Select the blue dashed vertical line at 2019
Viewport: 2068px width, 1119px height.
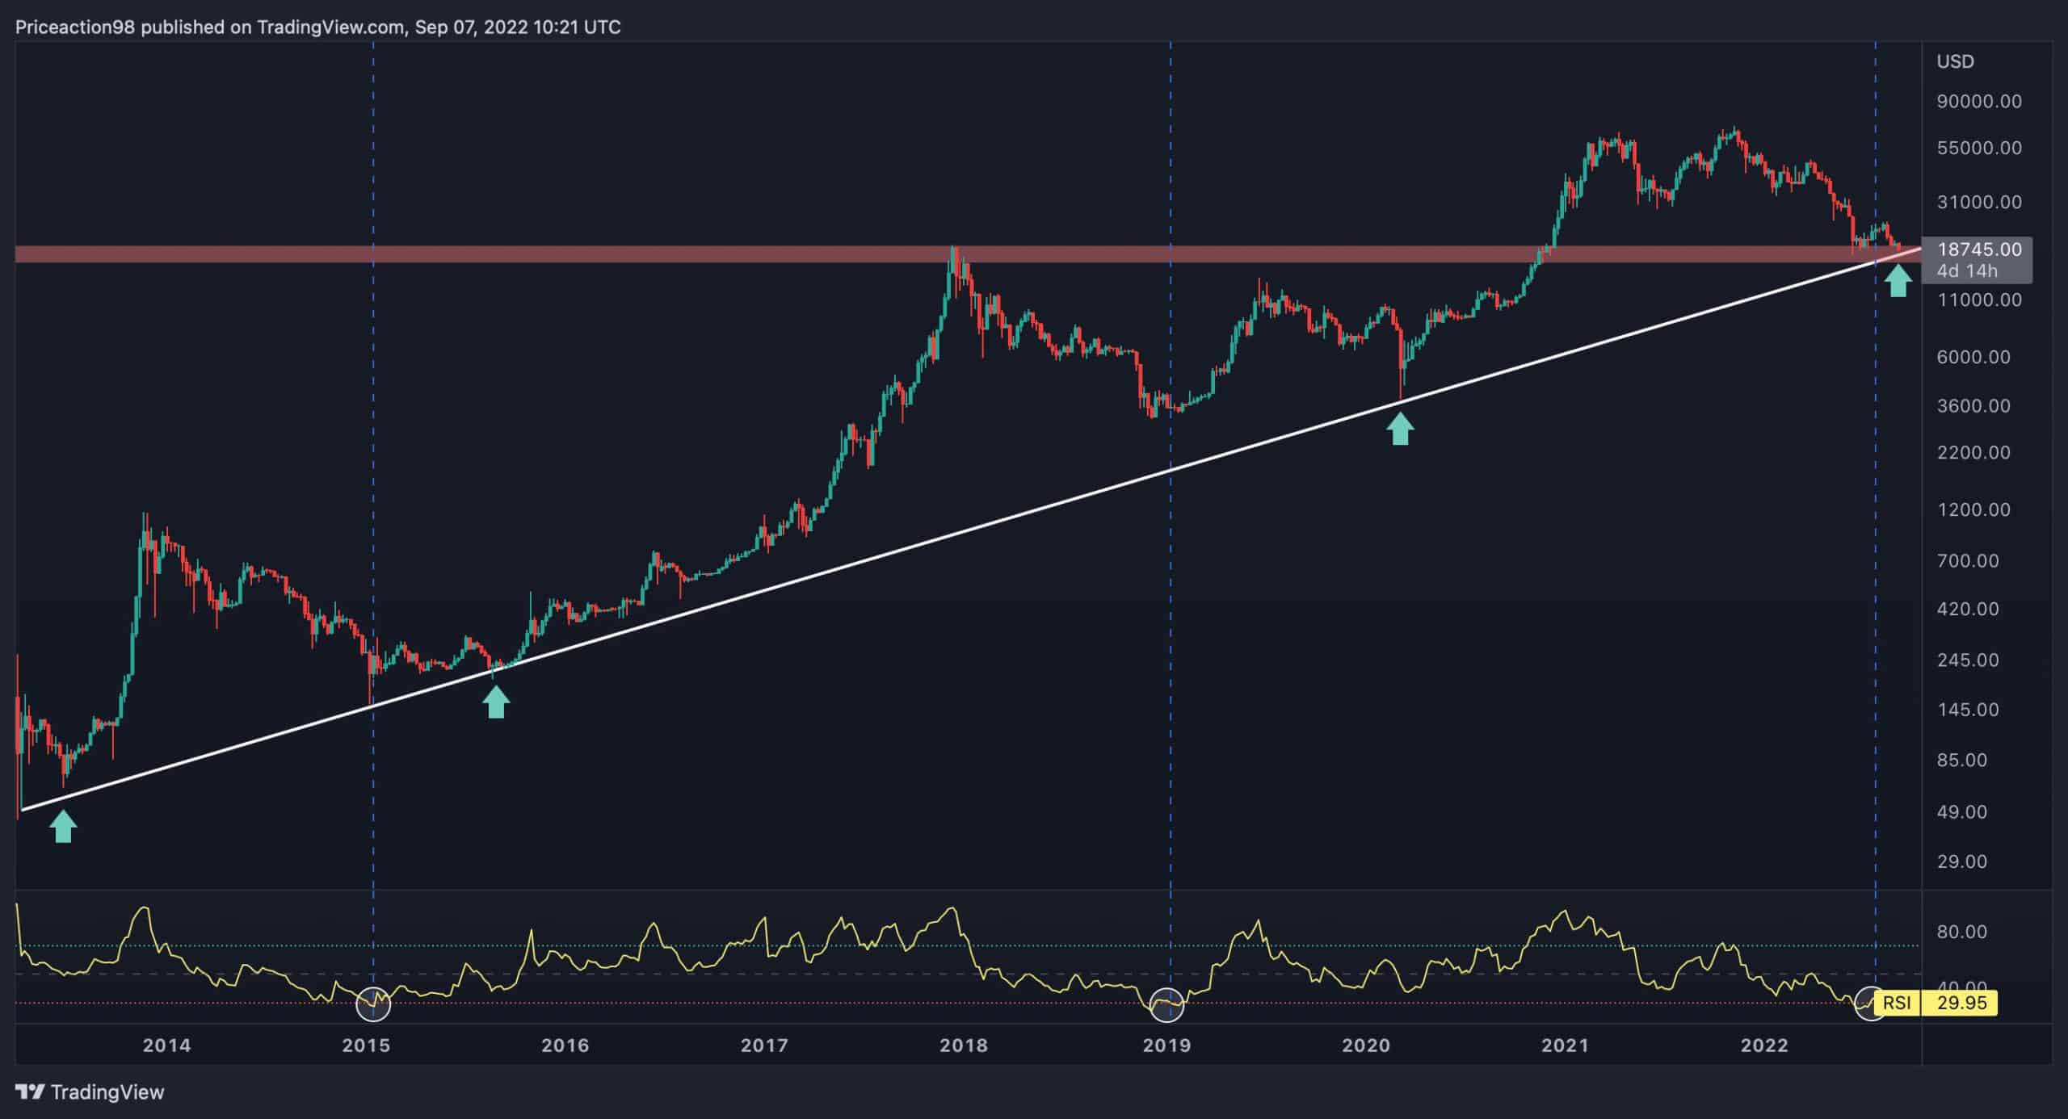(1168, 565)
